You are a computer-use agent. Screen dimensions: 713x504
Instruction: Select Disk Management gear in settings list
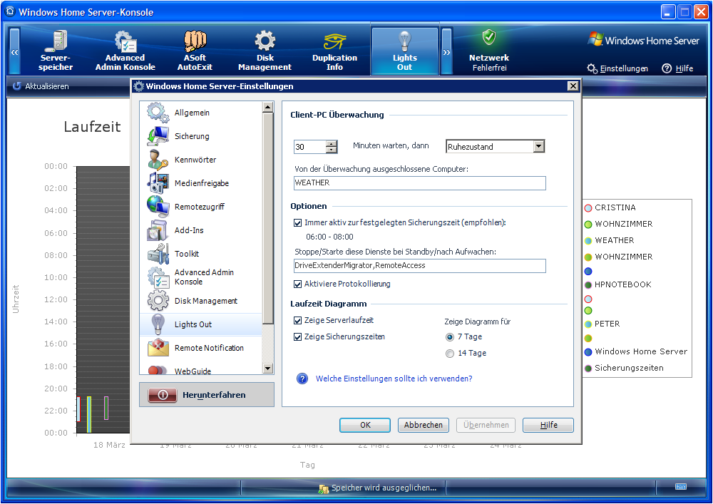pyautogui.click(x=158, y=301)
